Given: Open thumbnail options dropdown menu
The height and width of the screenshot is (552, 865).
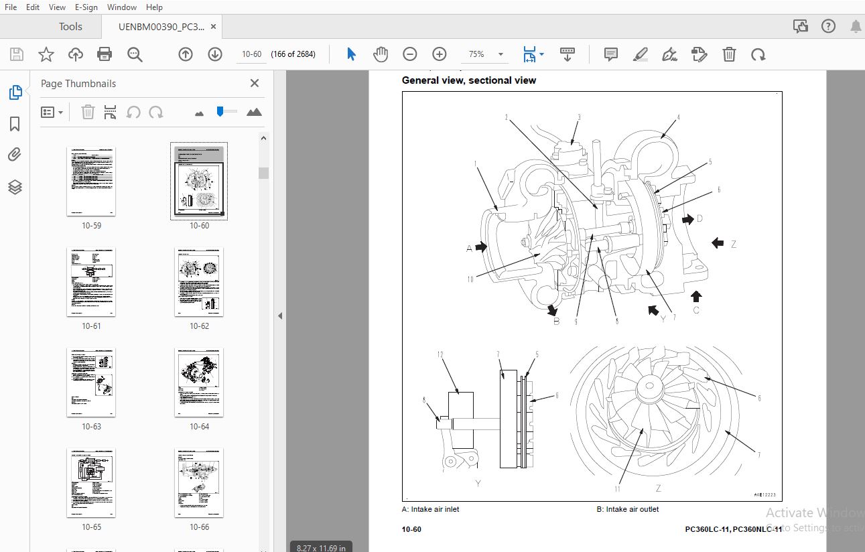Looking at the screenshot, I should click(52, 113).
